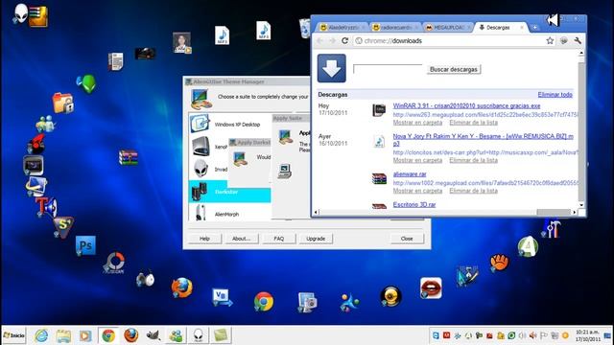The image size is (614, 345).
Task: Select the Darkstar suite in the list
Action: (229, 192)
